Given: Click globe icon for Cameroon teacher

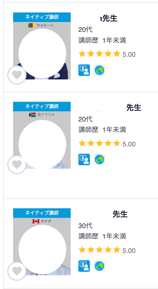Looking at the screenshot, I should (x=99, y=70).
